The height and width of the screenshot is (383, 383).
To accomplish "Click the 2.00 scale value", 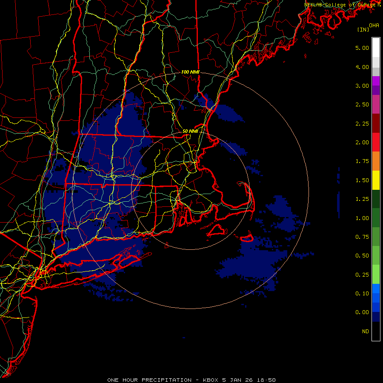I will 362,143.
